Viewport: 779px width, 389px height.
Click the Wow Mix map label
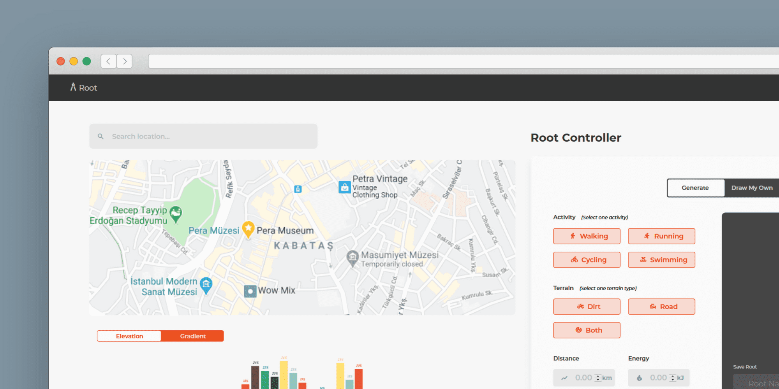tap(277, 291)
